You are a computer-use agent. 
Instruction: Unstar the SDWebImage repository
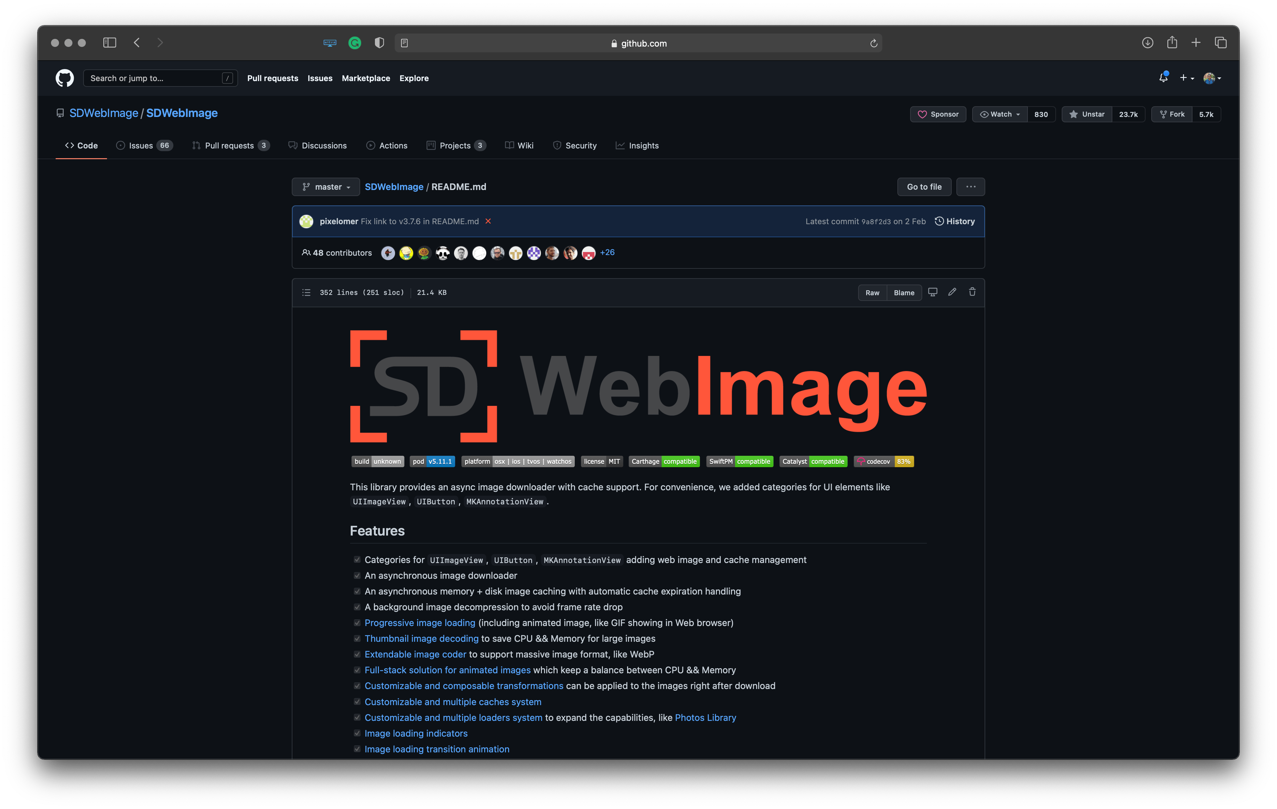point(1087,114)
